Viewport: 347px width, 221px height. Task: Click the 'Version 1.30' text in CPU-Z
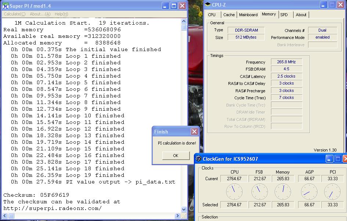tap(325, 150)
